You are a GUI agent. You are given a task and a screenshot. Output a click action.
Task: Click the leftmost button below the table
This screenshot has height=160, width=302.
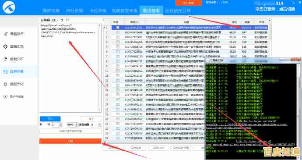coord(113,148)
